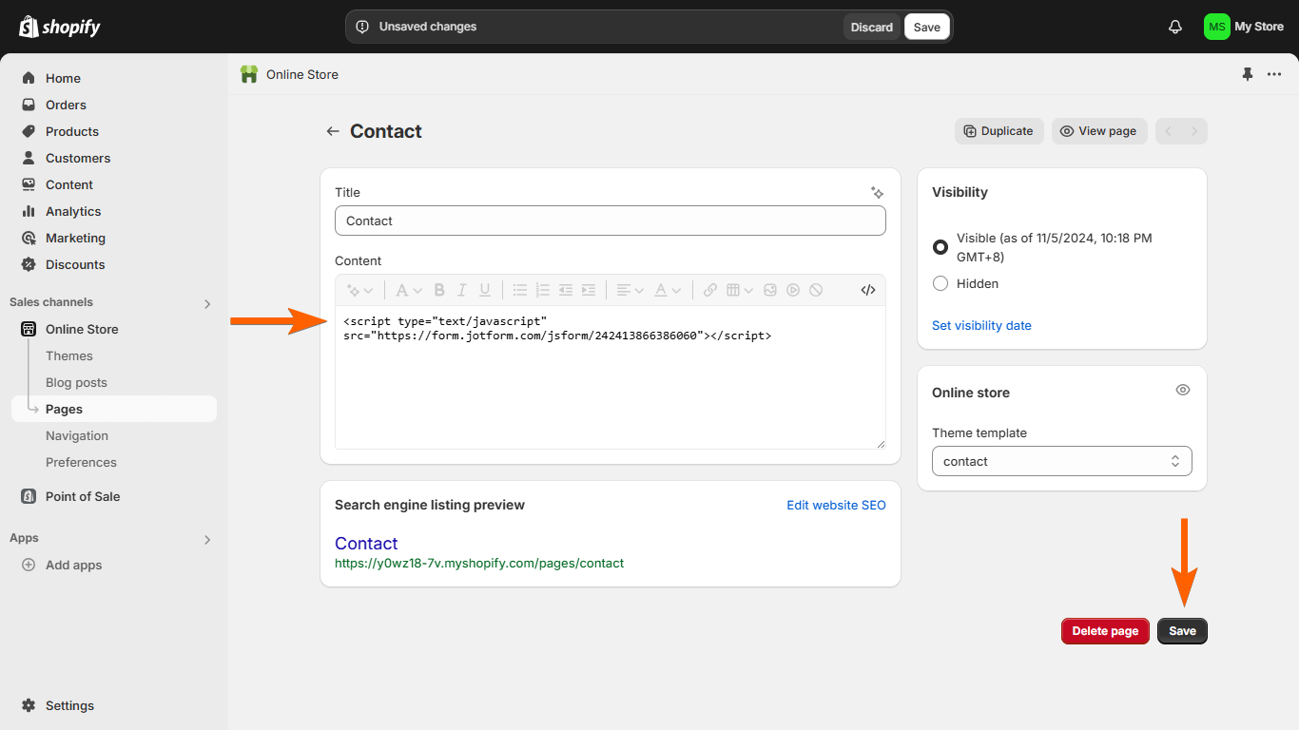Open the Theme template dropdown
Screen dimensions: 1299x730
(x=1061, y=461)
